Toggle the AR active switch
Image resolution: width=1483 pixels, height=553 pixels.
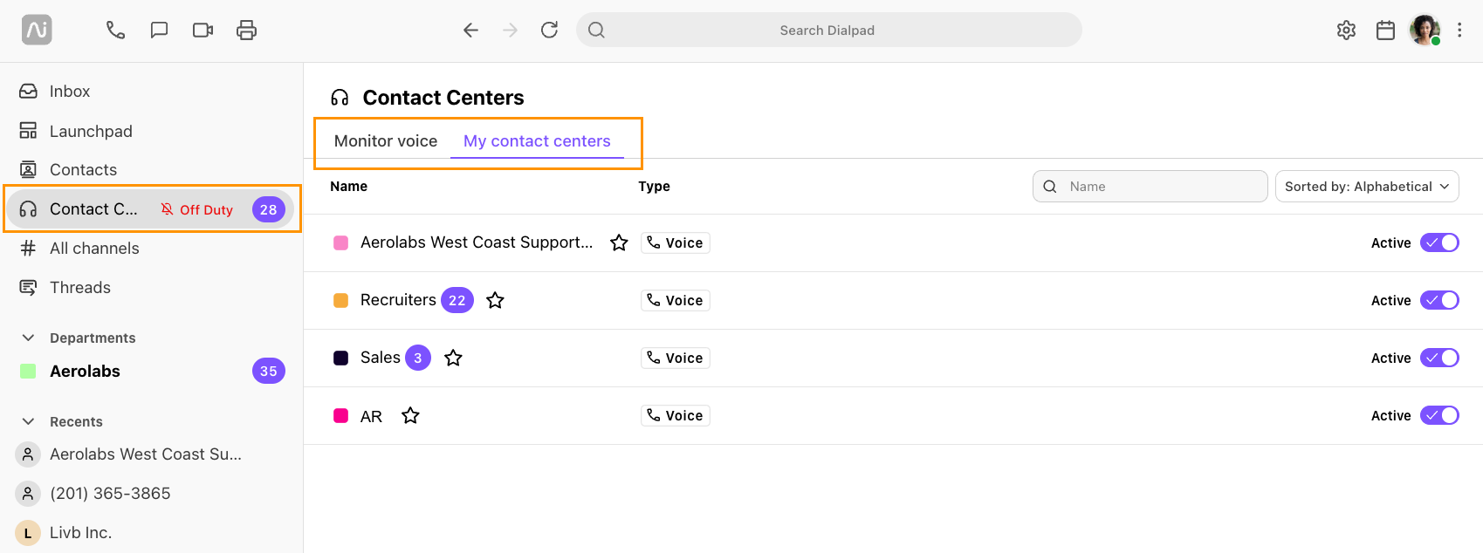[x=1439, y=415]
